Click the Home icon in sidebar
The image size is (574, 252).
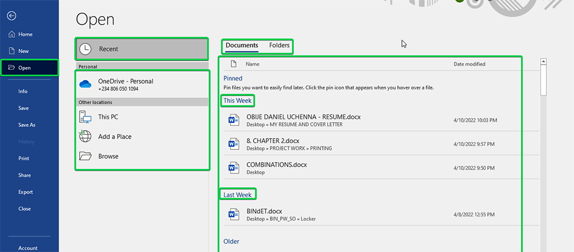coord(11,34)
